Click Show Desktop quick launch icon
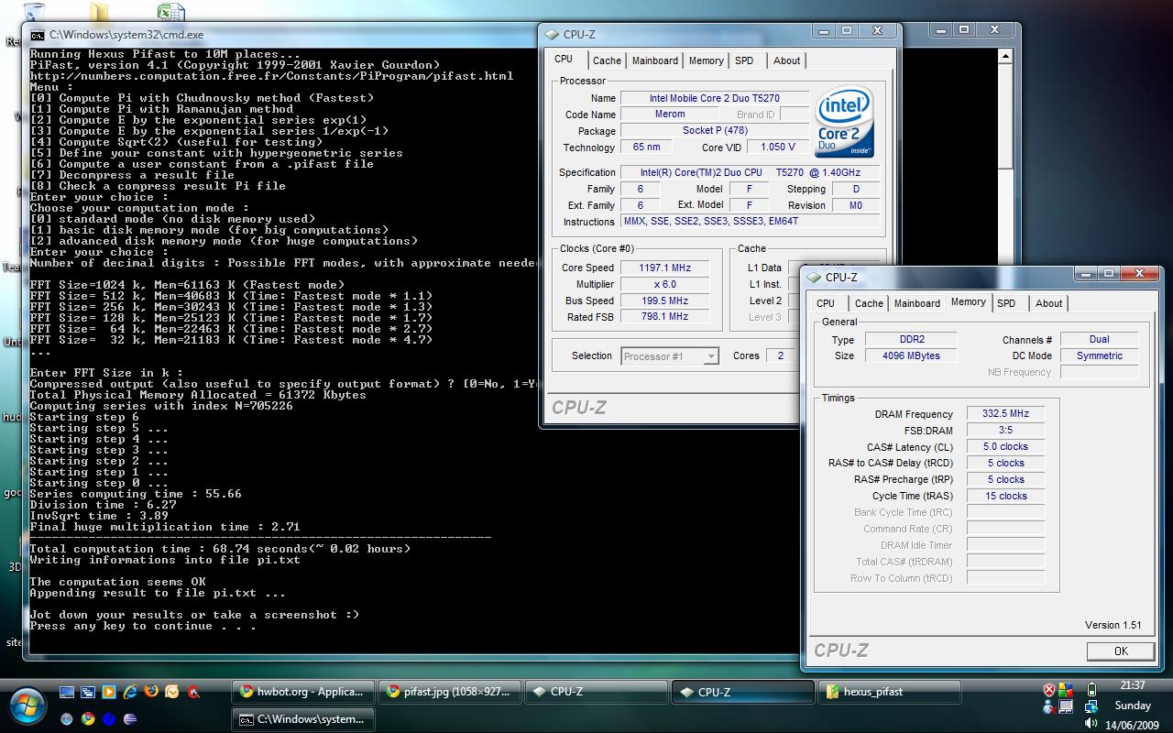 coord(67,692)
